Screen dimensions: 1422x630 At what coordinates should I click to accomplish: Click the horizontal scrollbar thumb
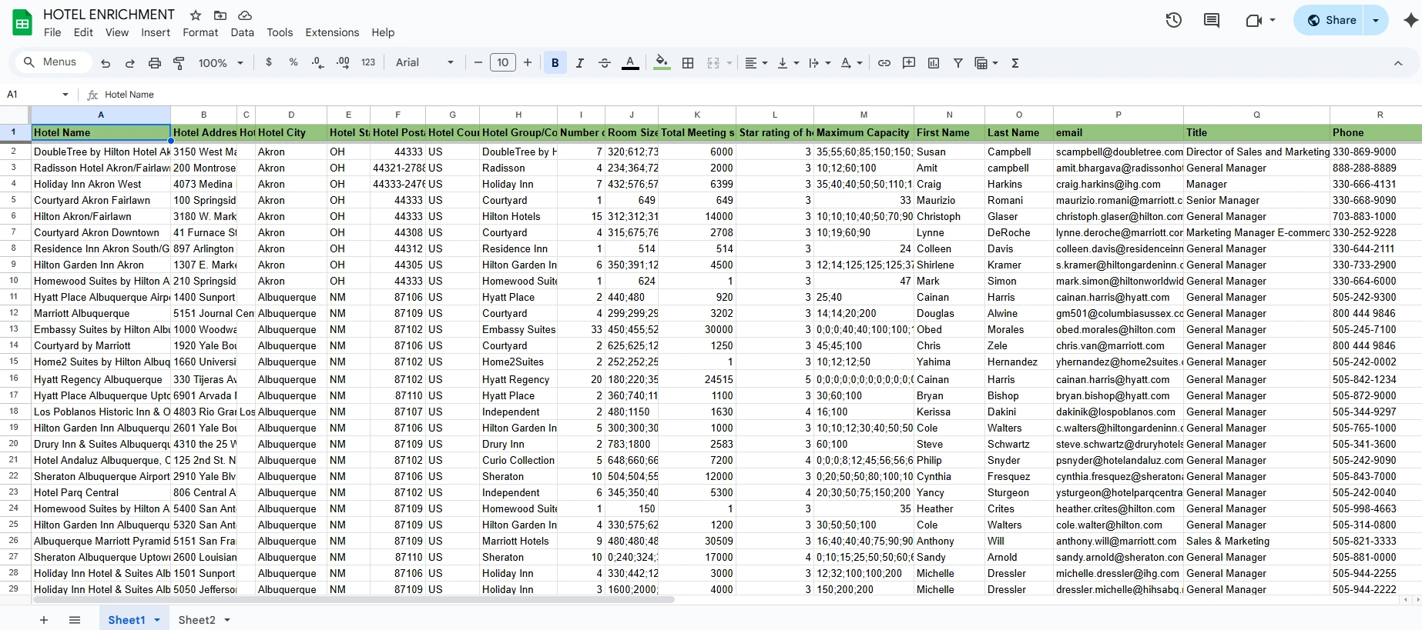click(x=354, y=599)
